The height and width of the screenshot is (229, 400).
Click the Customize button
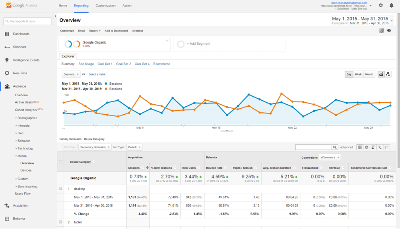[x=67, y=31]
